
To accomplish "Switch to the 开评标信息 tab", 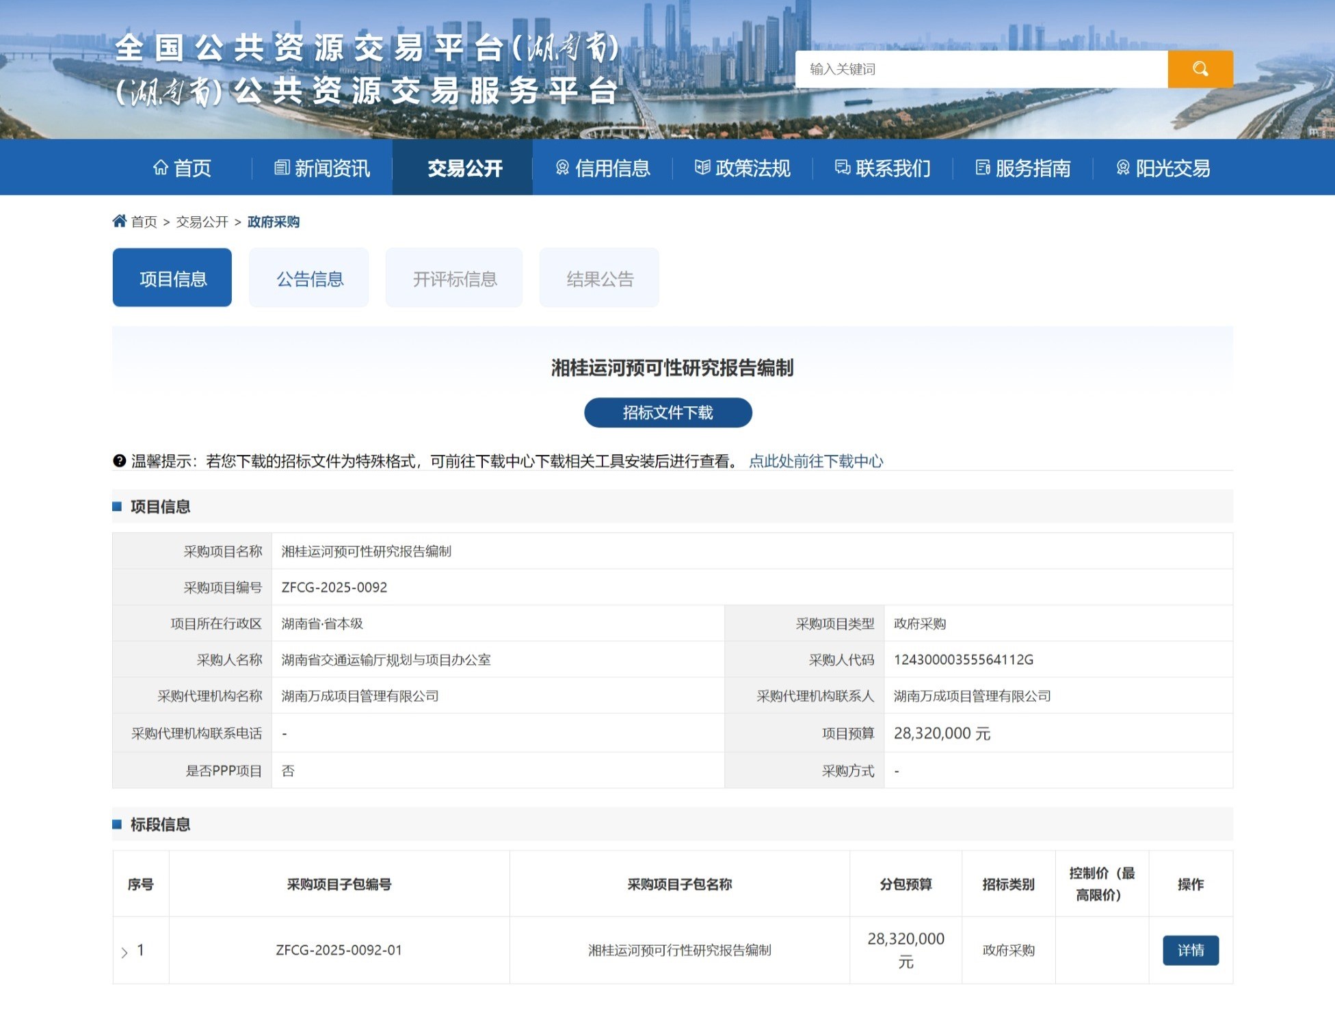I will [454, 278].
